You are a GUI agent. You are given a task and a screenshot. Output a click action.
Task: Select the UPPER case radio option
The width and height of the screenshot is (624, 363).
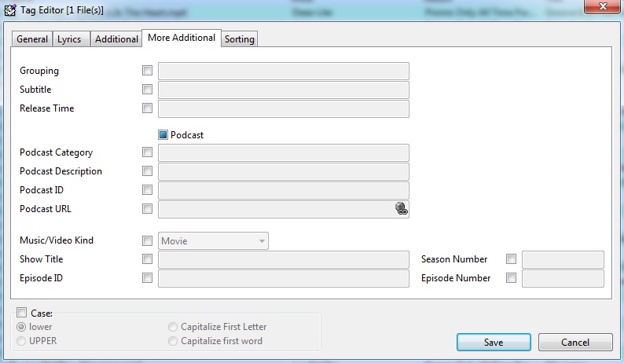coord(21,341)
